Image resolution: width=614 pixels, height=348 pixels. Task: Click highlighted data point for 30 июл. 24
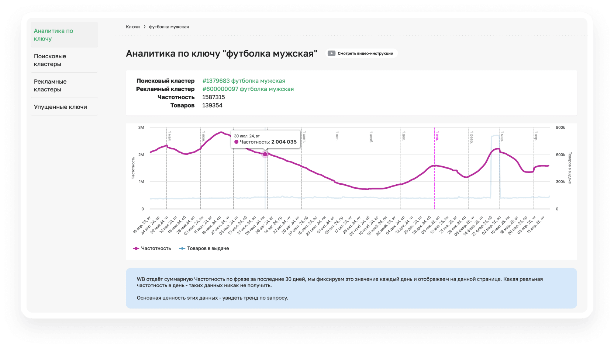(265, 154)
